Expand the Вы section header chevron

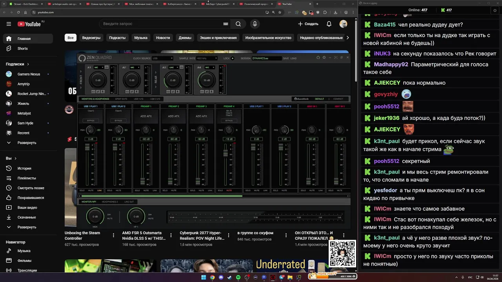click(x=16, y=159)
